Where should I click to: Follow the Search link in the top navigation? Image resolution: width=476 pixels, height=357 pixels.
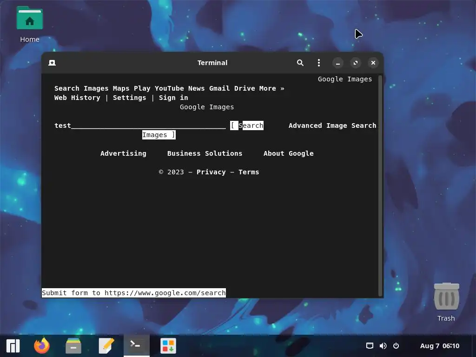pyautogui.click(x=67, y=88)
